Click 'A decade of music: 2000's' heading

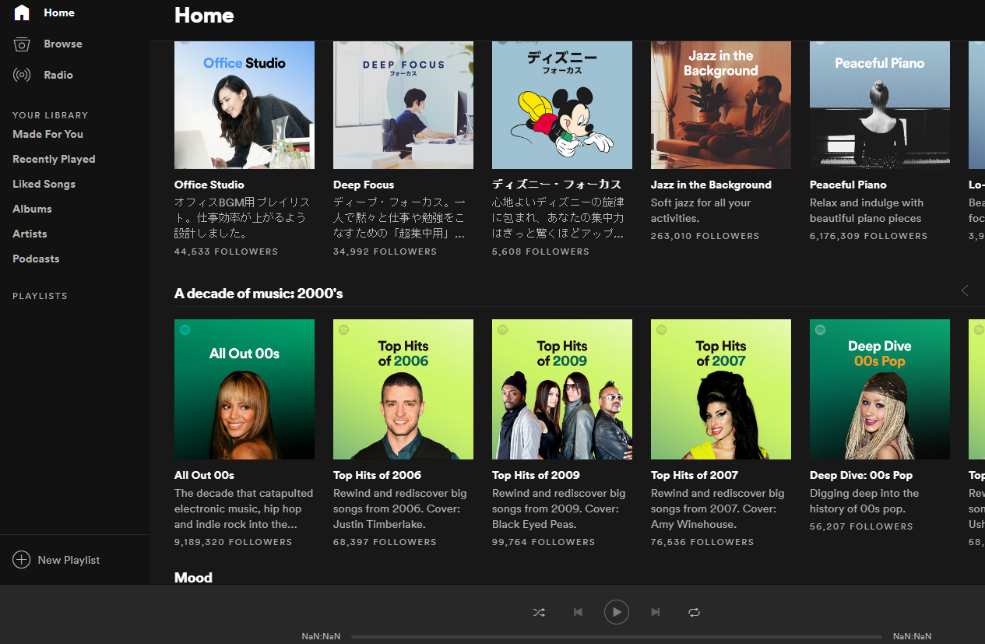tap(259, 294)
